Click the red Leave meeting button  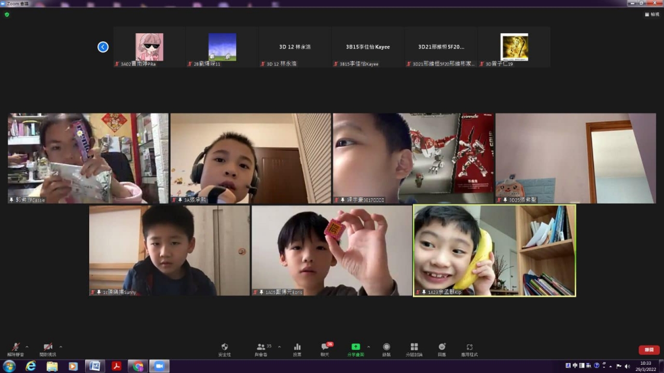click(x=649, y=350)
